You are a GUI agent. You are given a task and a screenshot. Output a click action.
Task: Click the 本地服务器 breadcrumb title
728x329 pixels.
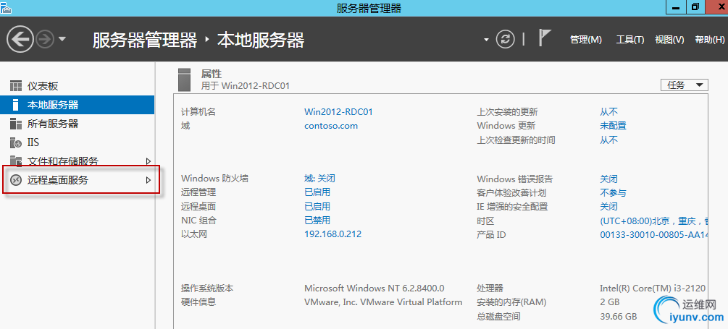pos(261,40)
